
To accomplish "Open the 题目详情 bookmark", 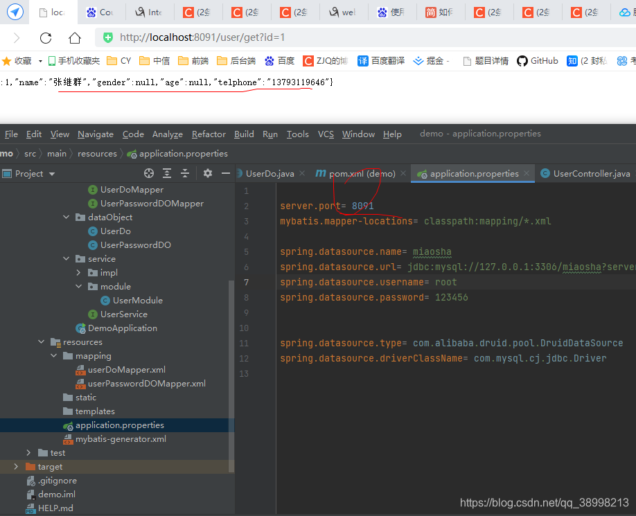I will click(x=486, y=61).
